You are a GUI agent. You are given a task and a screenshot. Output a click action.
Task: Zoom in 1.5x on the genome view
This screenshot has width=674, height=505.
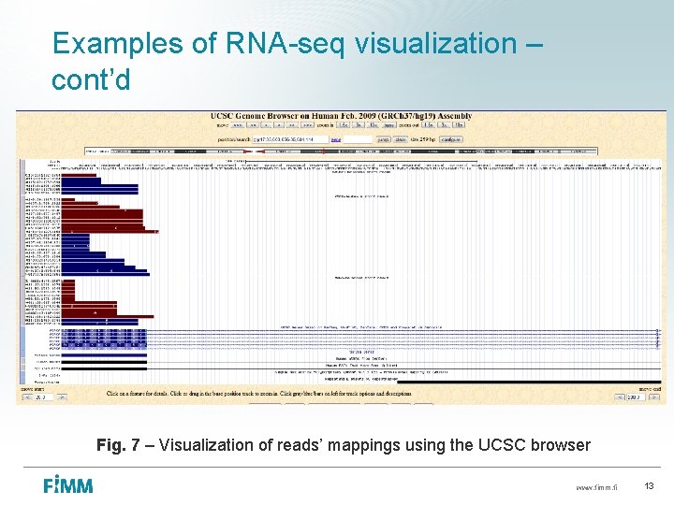pos(344,125)
